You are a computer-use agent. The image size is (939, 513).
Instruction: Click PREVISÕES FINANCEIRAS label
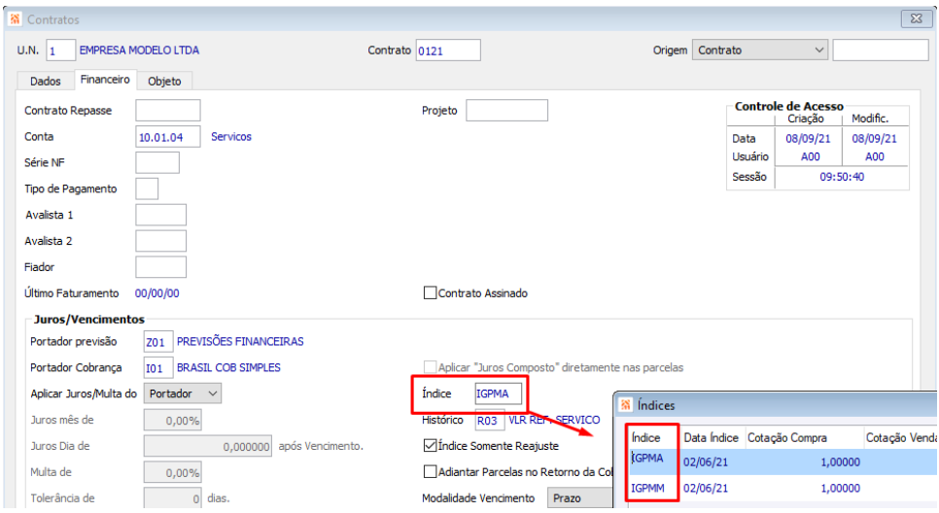pyautogui.click(x=240, y=341)
